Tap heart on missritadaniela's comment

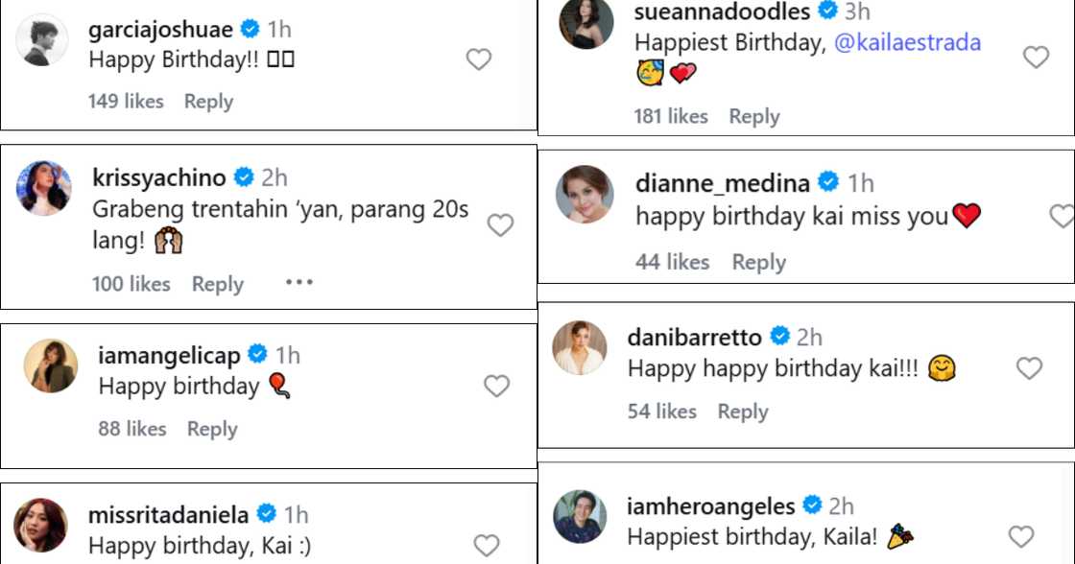click(487, 546)
